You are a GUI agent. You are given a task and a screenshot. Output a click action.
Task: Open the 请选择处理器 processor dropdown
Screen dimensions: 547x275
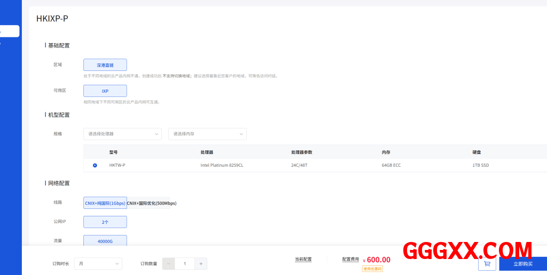(x=122, y=134)
